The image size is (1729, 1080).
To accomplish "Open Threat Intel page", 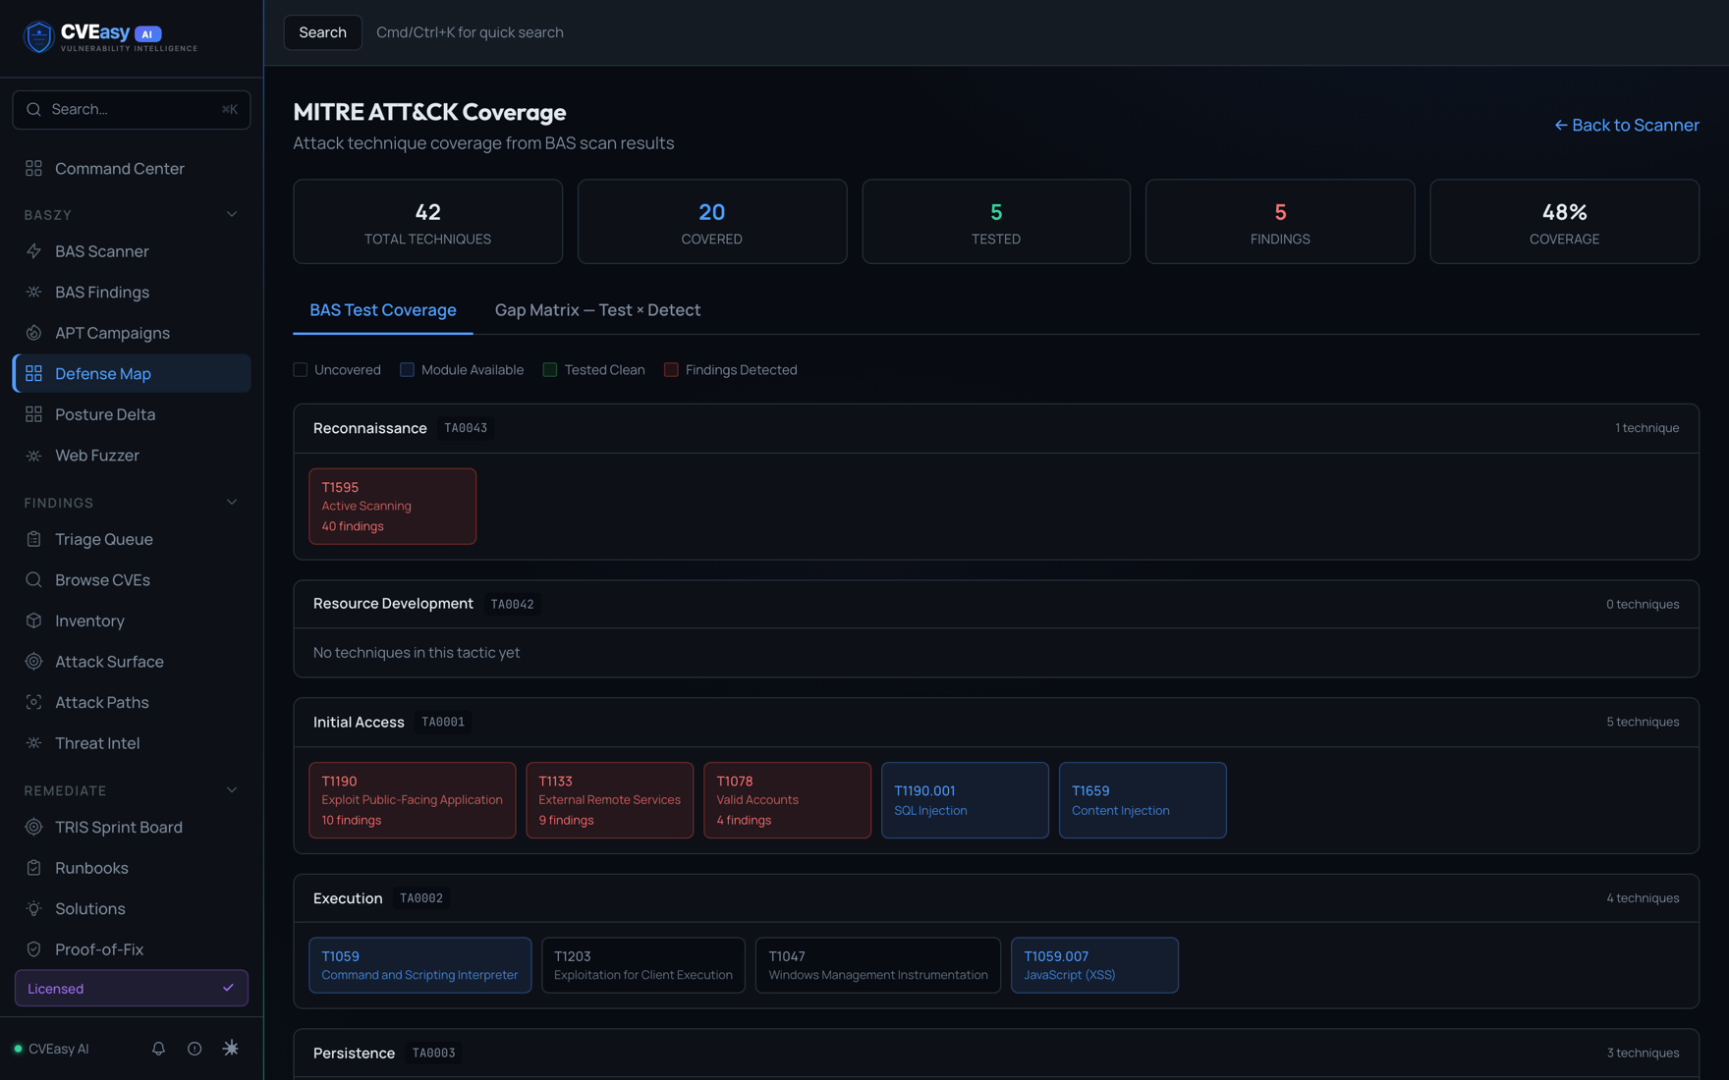I will pyautogui.click(x=132, y=743).
